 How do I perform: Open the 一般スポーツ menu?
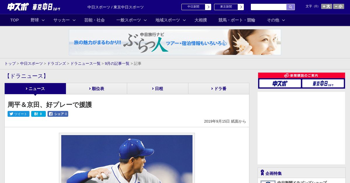click(x=129, y=20)
